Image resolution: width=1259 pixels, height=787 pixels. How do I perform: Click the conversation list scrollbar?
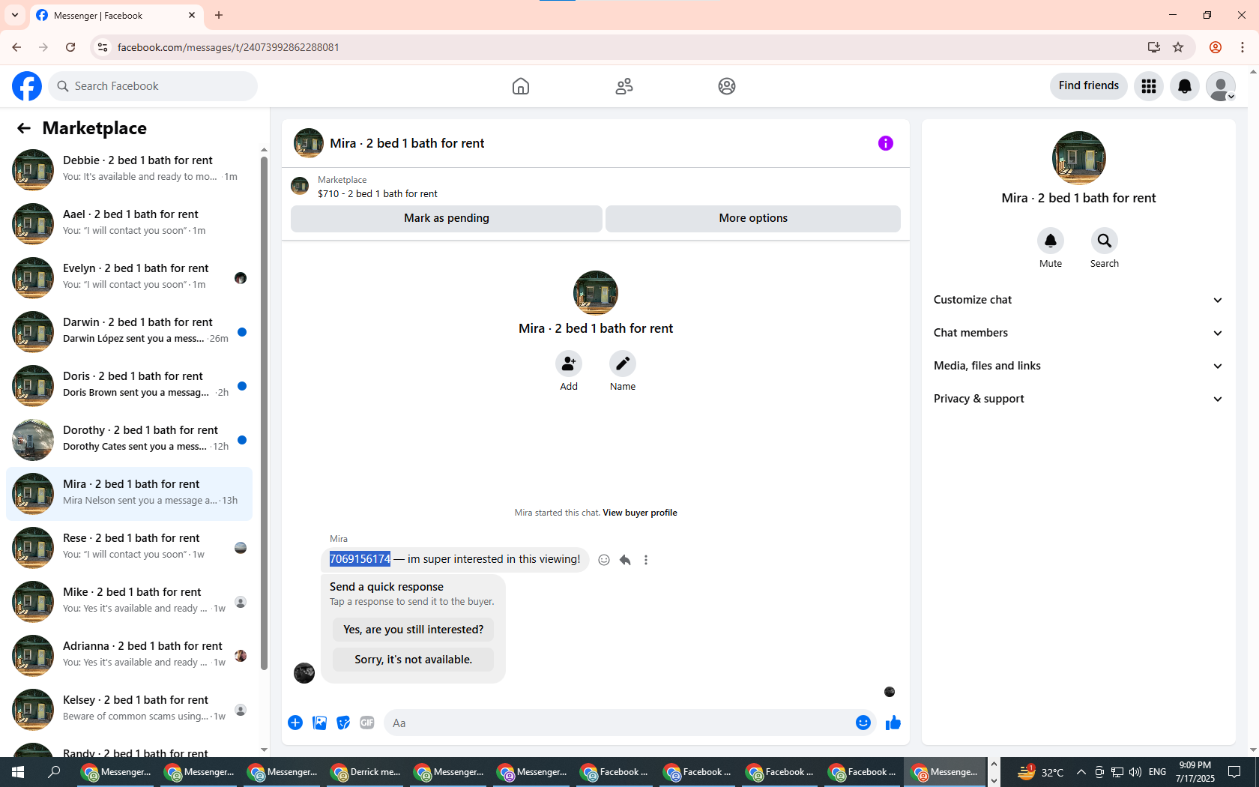pos(264,412)
